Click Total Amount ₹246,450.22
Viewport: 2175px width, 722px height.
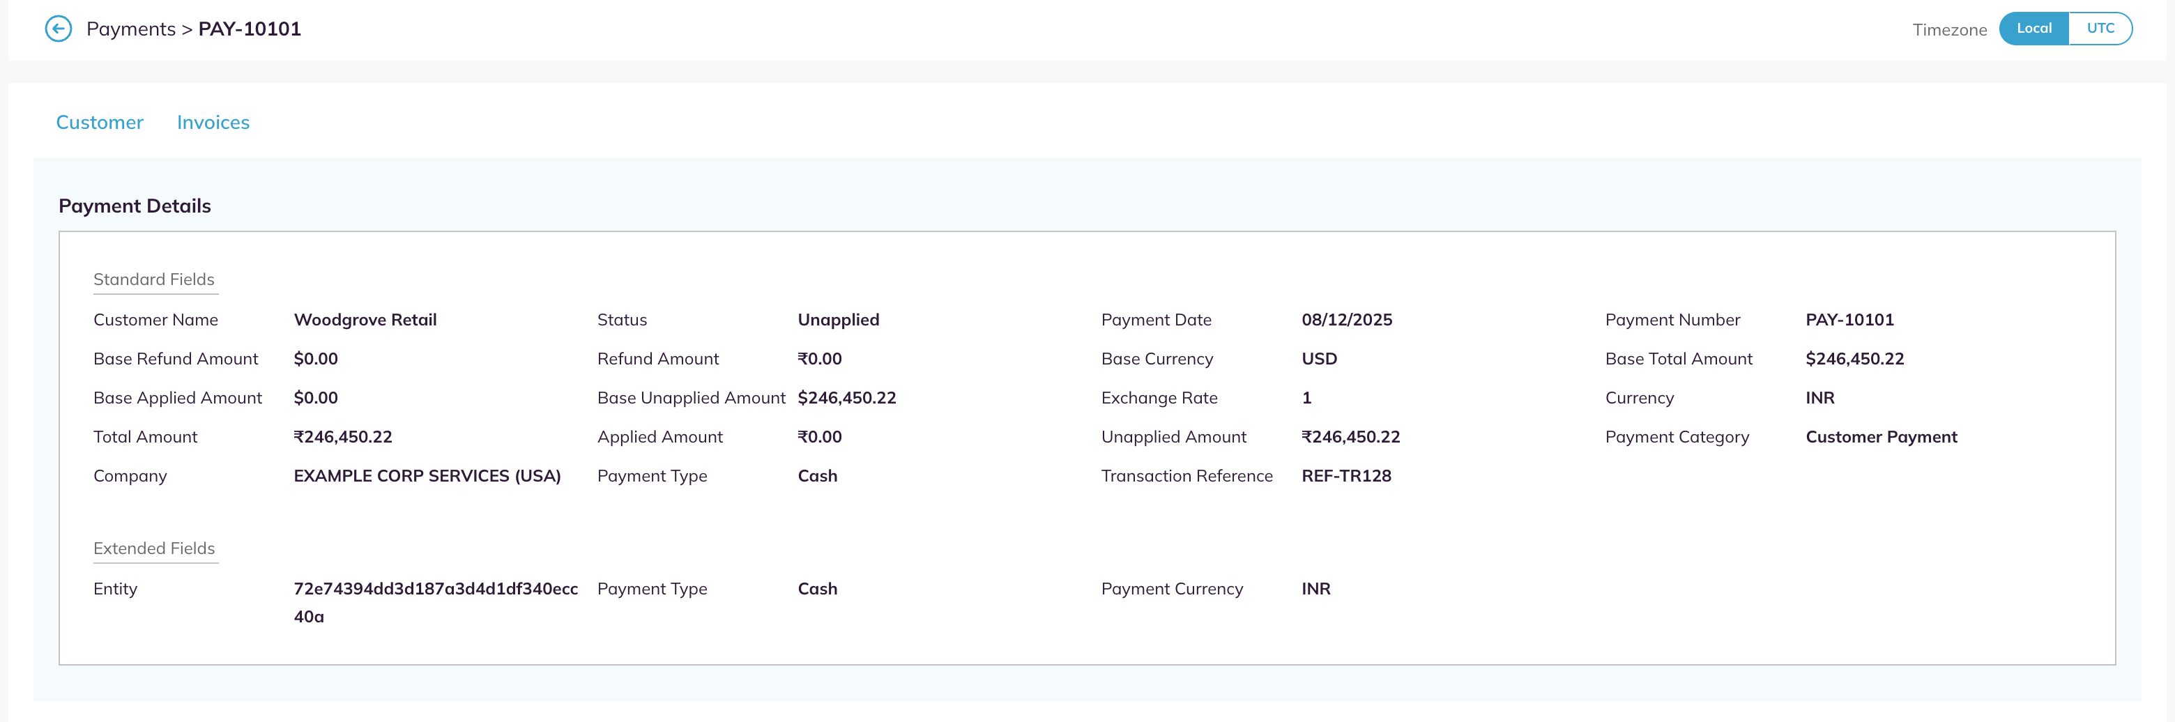(343, 436)
